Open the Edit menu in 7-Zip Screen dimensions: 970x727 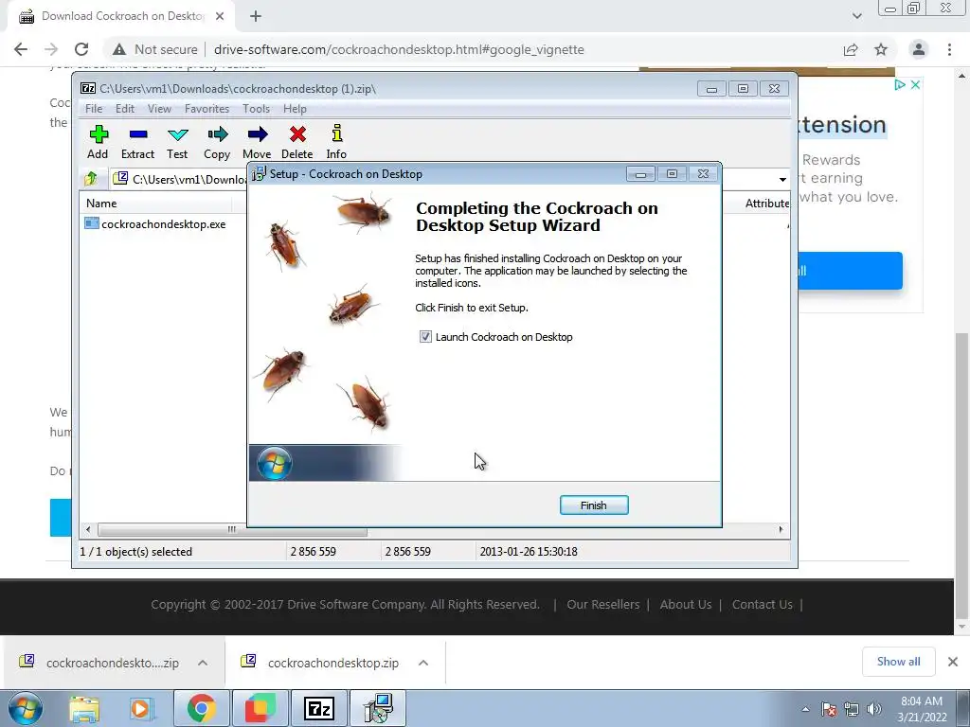pos(125,109)
